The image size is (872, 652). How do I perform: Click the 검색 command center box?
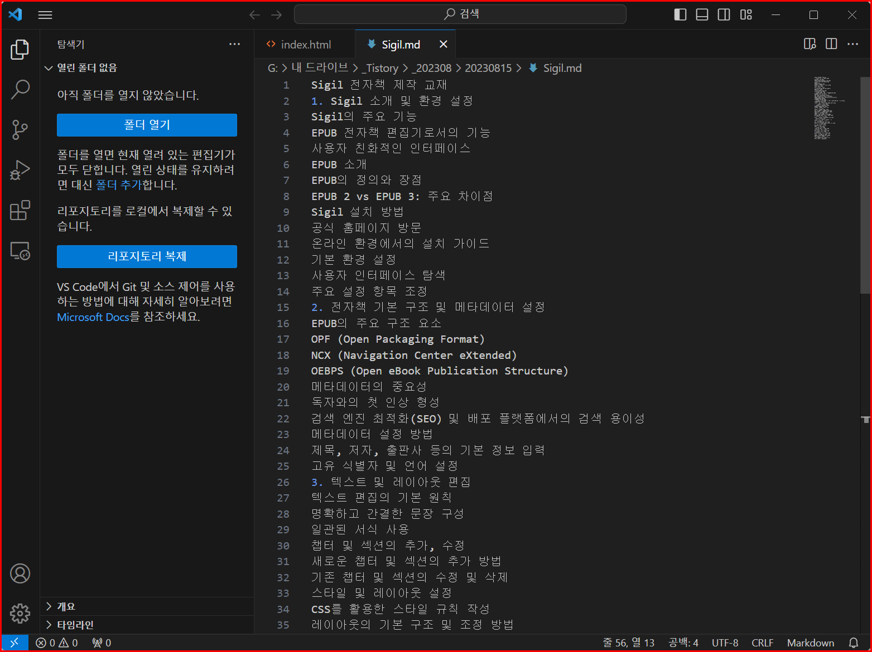coord(460,14)
